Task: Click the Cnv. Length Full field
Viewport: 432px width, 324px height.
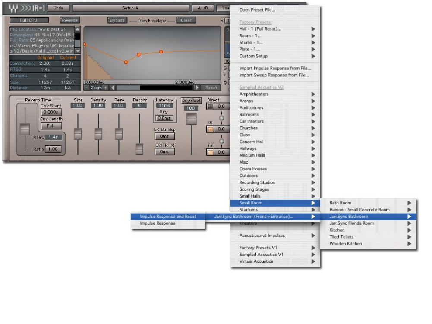Action: pyautogui.click(x=51, y=126)
